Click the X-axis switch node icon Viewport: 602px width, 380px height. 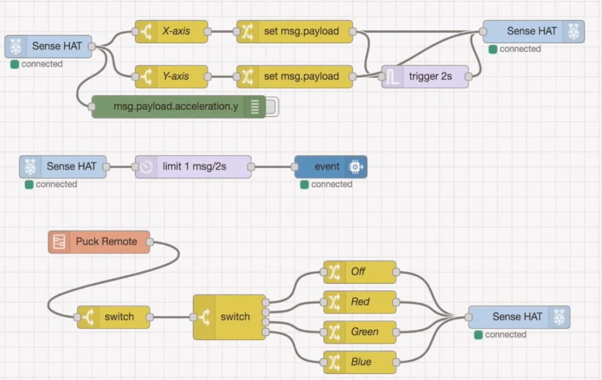(146, 31)
